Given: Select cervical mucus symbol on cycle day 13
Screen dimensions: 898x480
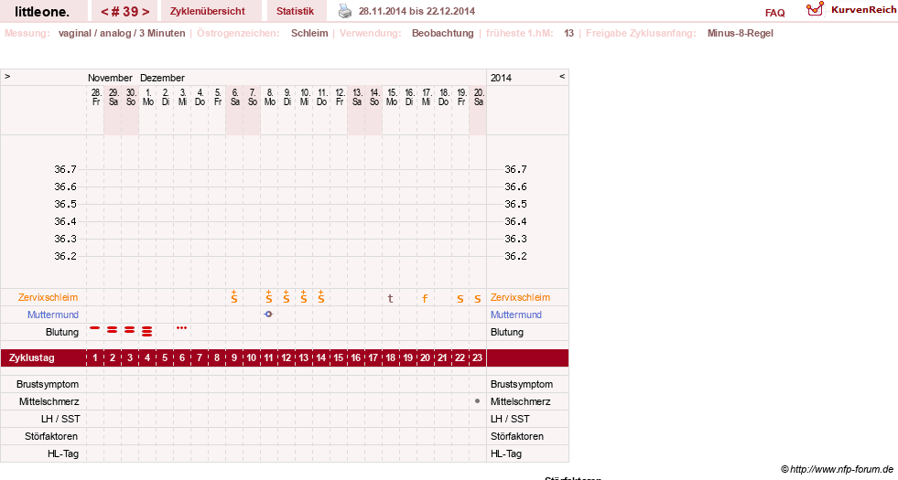Looking at the screenshot, I should [304, 297].
